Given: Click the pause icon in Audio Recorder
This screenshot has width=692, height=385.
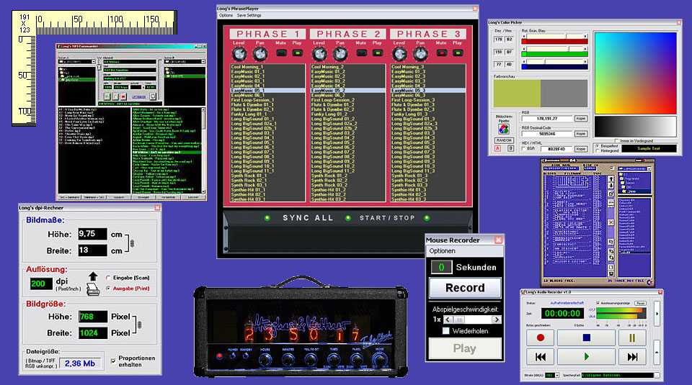Looking at the screenshot, I should (x=632, y=337).
